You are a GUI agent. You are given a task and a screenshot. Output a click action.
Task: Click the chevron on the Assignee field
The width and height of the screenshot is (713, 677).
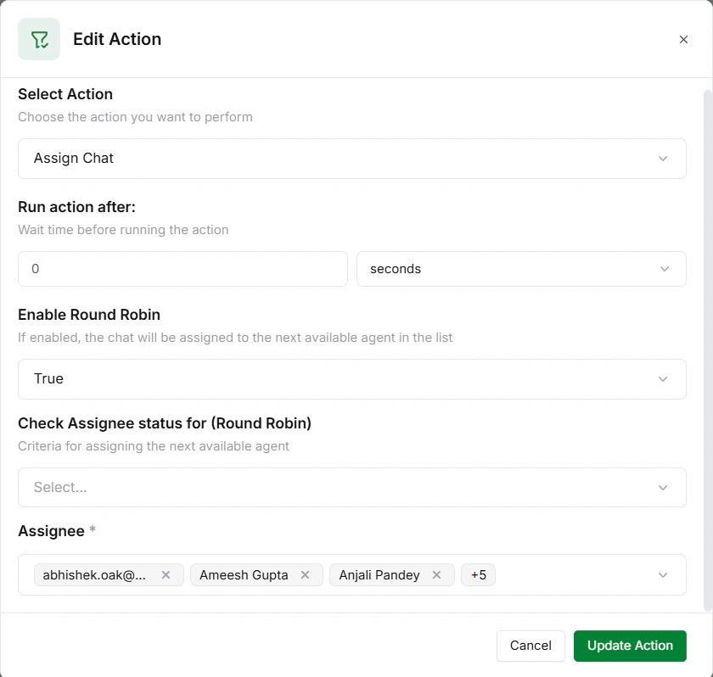point(664,574)
